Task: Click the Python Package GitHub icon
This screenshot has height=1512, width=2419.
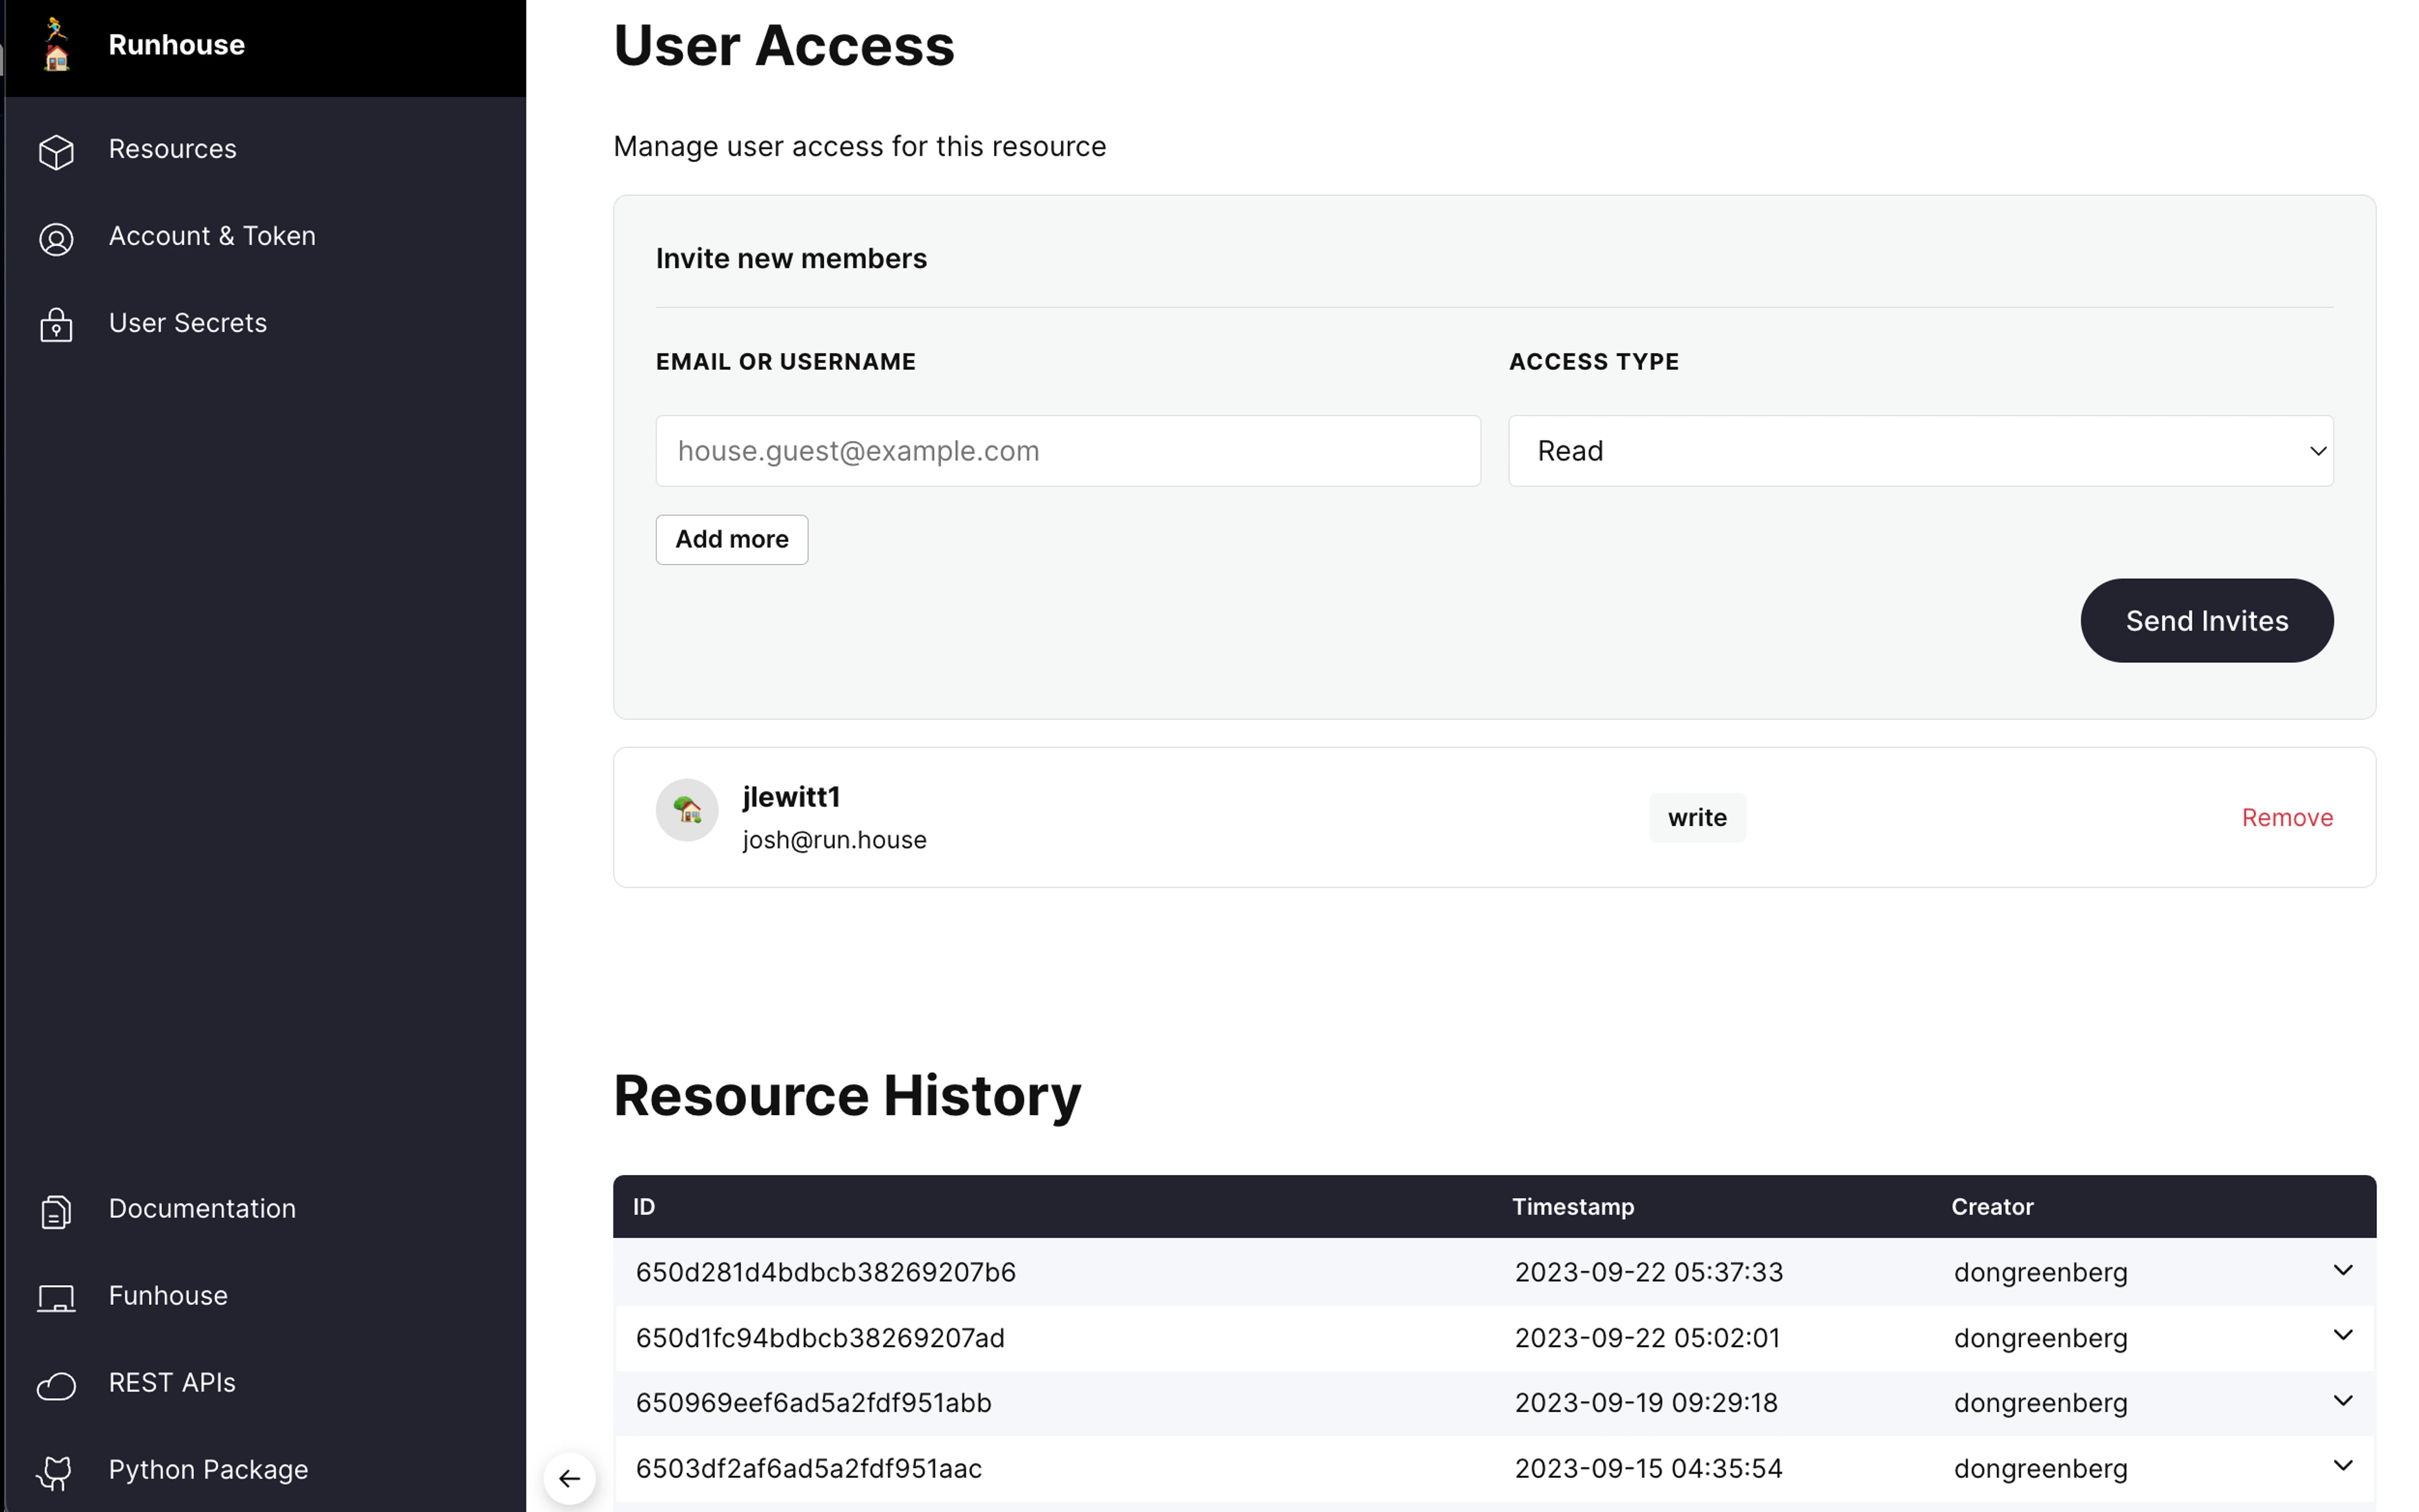Action: (x=56, y=1471)
